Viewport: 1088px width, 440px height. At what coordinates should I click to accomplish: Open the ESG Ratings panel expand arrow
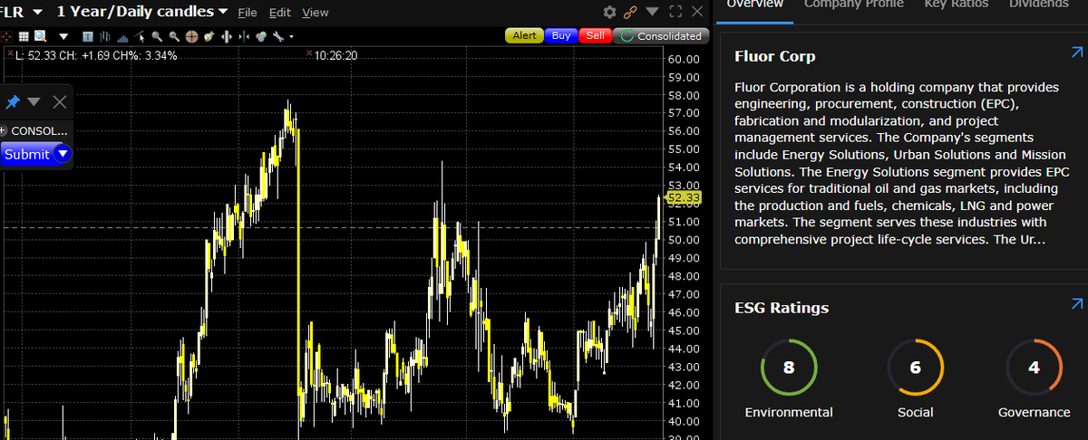[1077, 304]
